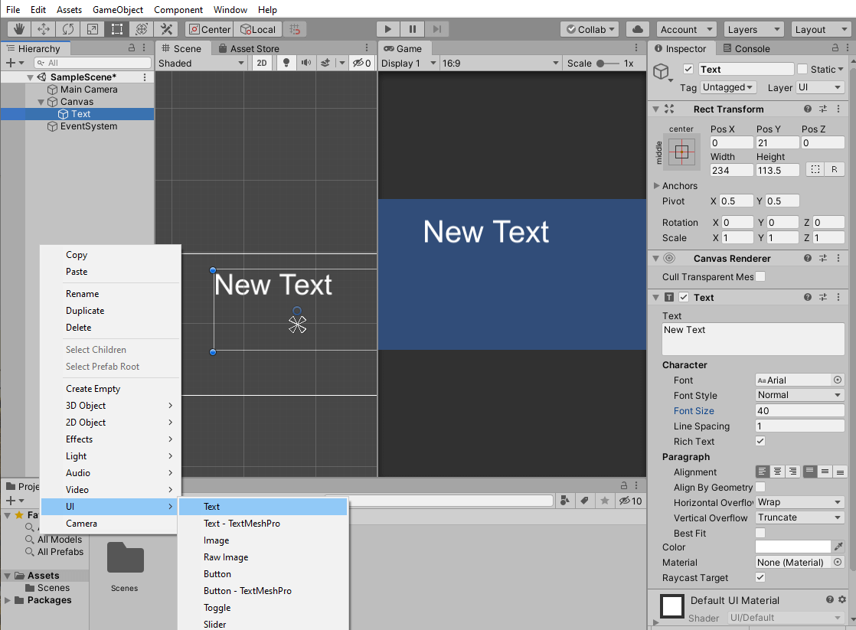Select the Hand tool in toolbar
The width and height of the screenshot is (856, 630).
(19, 29)
